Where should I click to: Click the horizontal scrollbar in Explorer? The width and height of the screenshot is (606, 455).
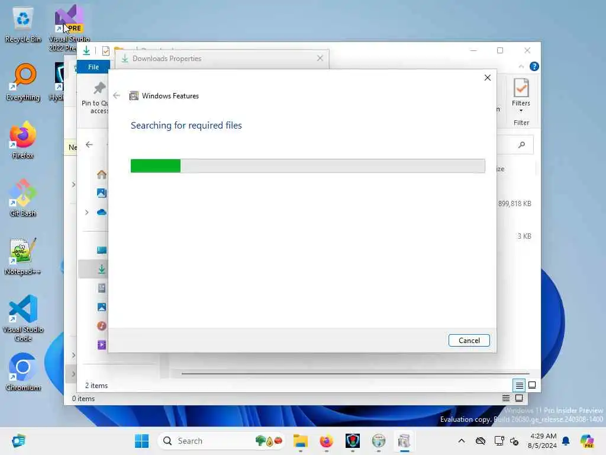355,374
